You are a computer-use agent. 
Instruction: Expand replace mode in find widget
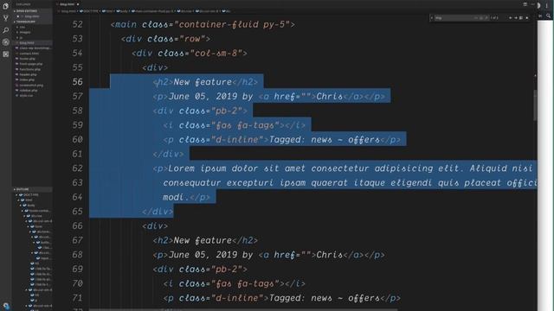432,17
